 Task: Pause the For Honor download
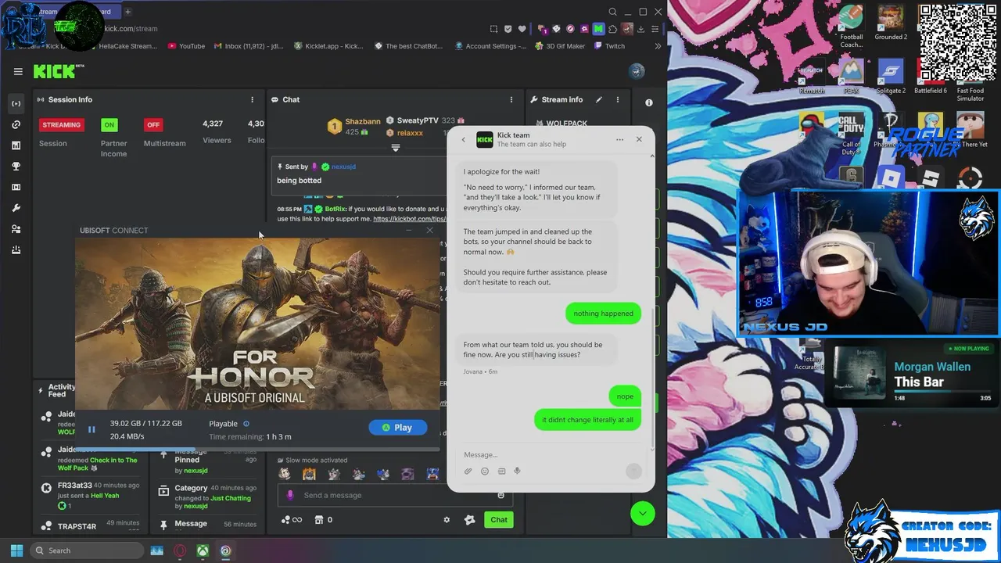point(91,429)
